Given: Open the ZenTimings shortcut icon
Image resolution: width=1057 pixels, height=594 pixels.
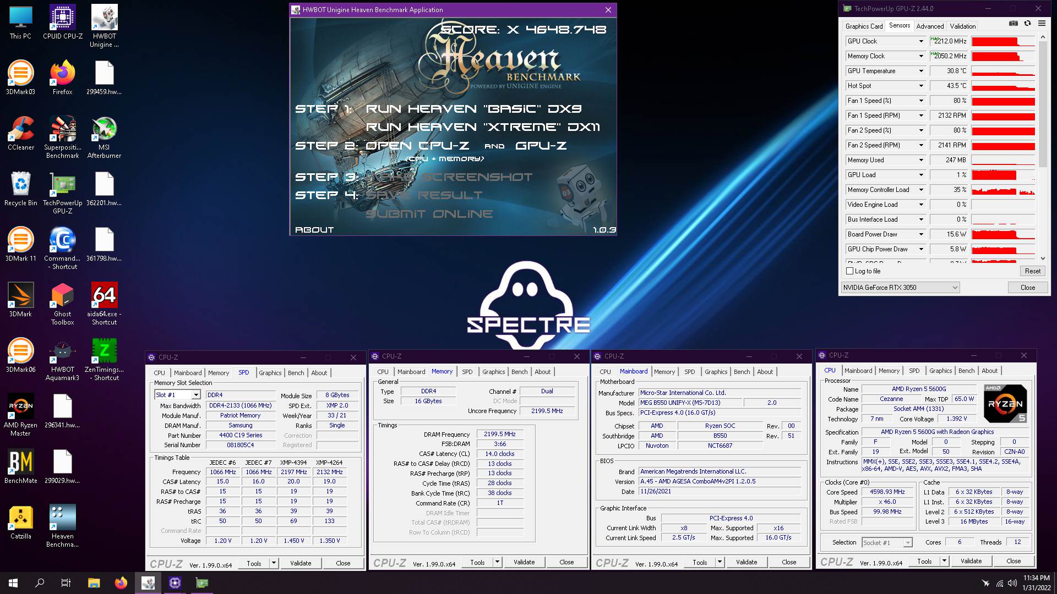Looking at the screenshot, I should point(105,359).
